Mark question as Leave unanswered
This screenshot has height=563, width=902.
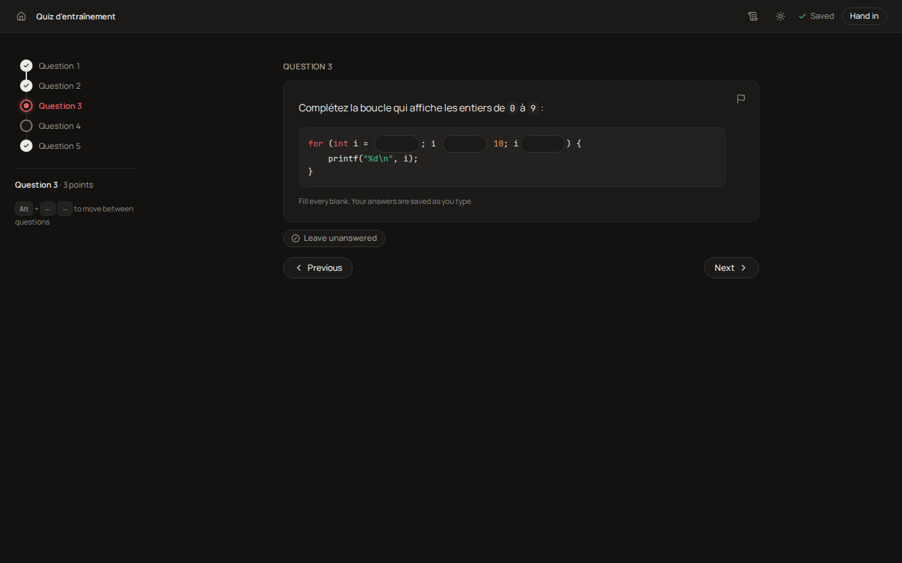pos(334,238)
